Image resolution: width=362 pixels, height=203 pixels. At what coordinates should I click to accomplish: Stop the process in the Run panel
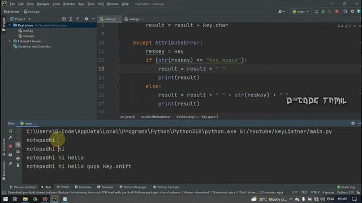tap(10, 146)
